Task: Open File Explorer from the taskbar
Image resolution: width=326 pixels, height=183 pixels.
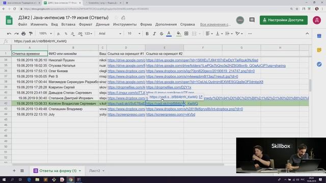Action: click(x=37, y=179)
